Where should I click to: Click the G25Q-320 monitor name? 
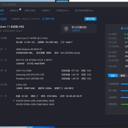coord(21,85)
